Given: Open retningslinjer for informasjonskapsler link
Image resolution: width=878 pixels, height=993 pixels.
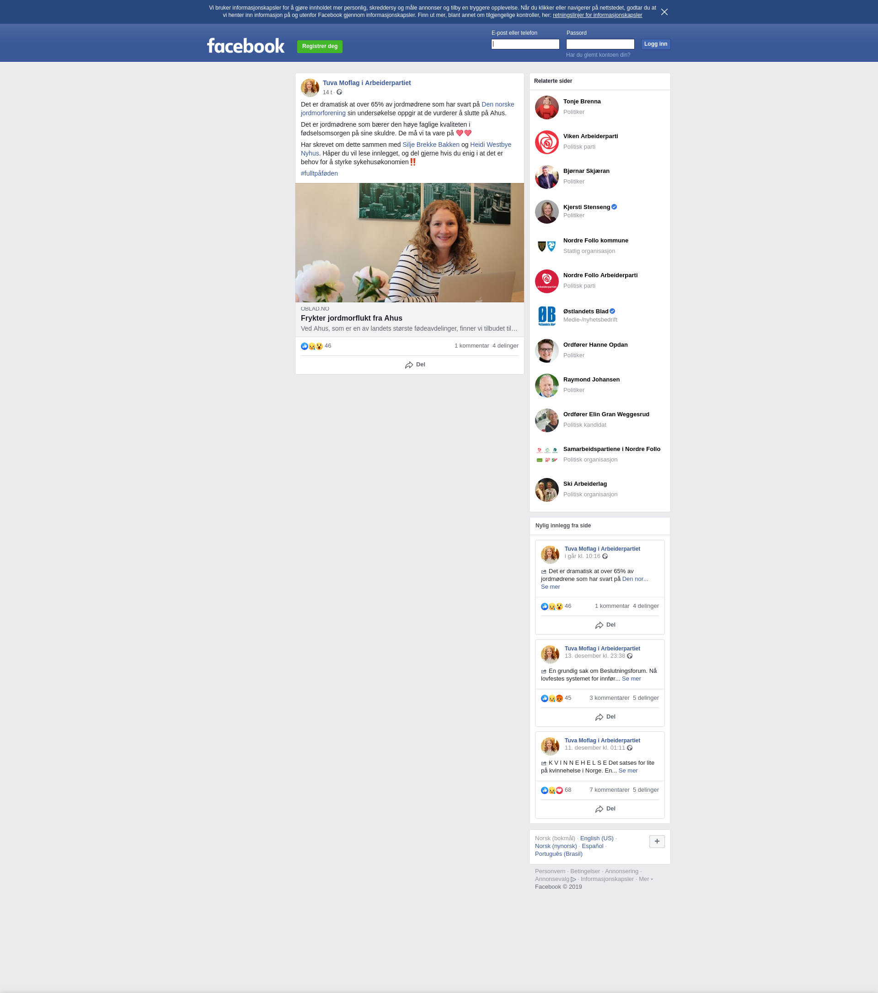Looking at the screenshot, I should click(x=597, y=15).
